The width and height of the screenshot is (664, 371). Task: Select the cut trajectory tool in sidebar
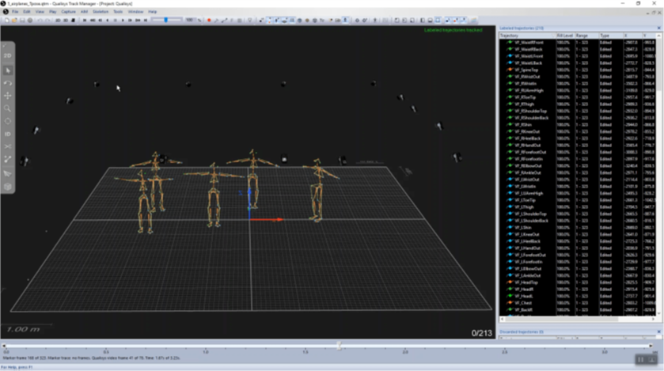[8, 146]
